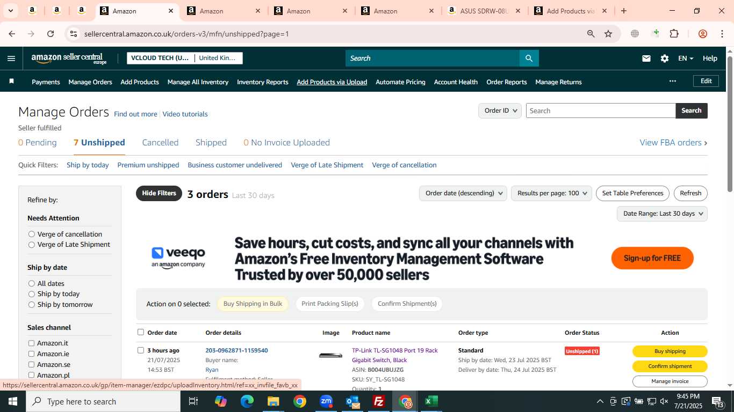Open the Chrome extensions puzzle icon
The image size is (734, 412).
(674, 34)
